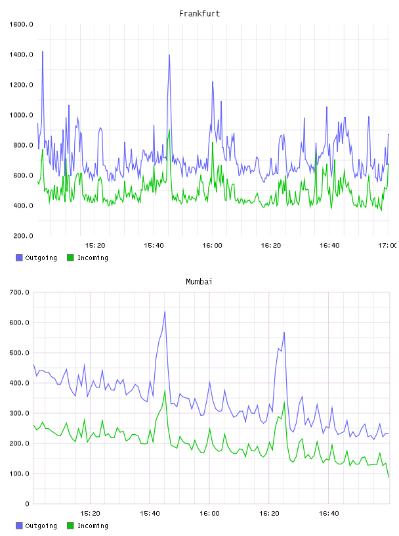Click the 1000.0 y-axis label in Frankfurt
The width and height of the screenshot is (399, 536).
pyautogui.click(x=21, y=115)
